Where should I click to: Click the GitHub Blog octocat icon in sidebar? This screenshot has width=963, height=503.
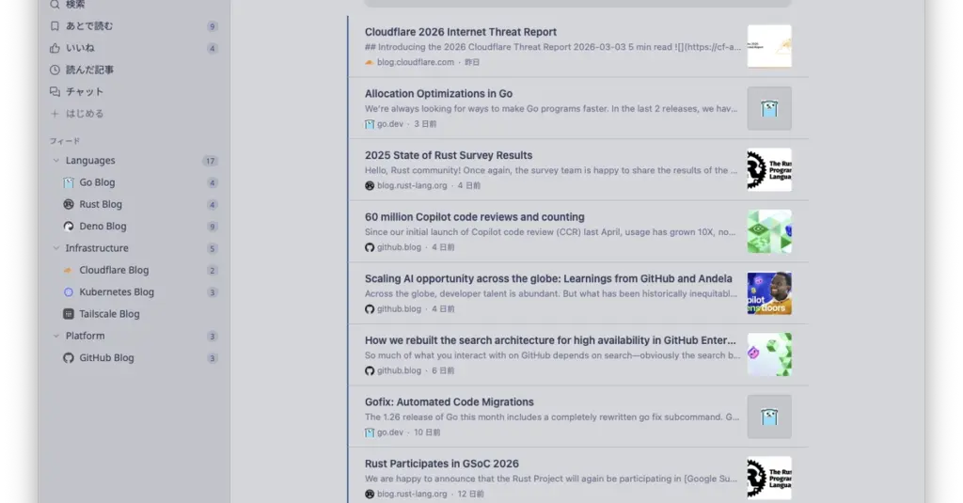[x=69, y=358]
